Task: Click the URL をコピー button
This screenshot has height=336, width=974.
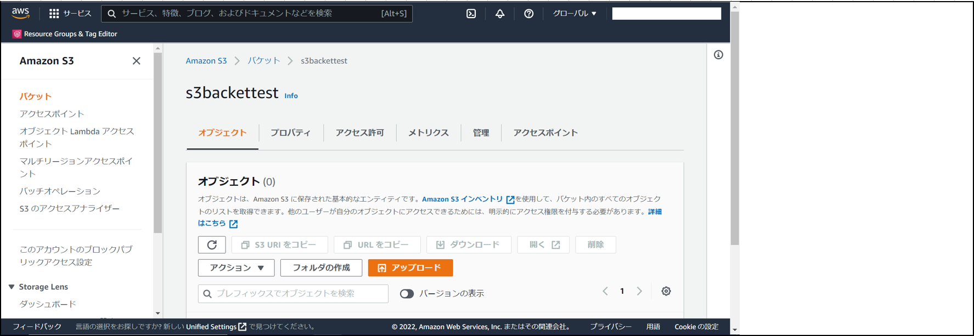Action: [x=377, y=244]
